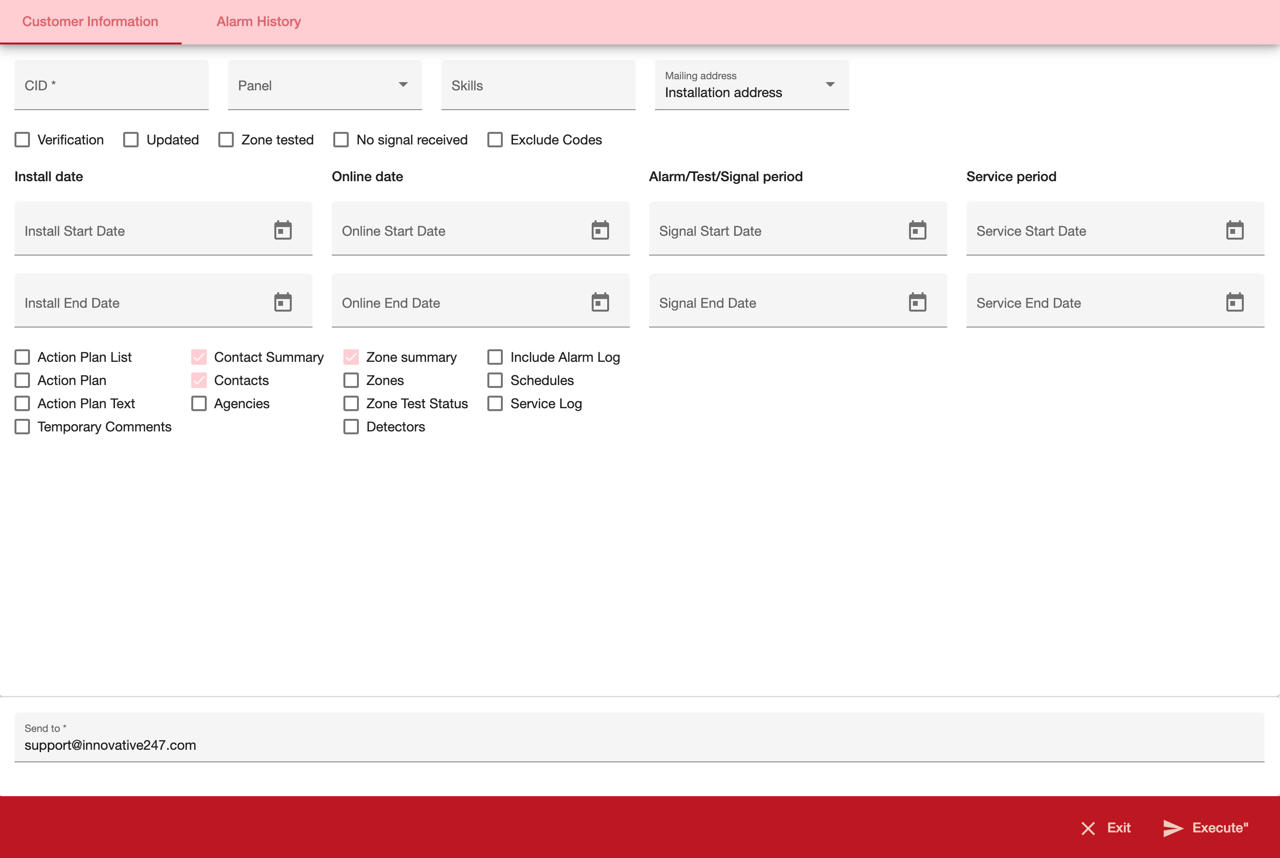Enable the Service Log checkbox
The width and height of the screenshot is (1280, 858).
pyautogui.click(x=495, y=404)
